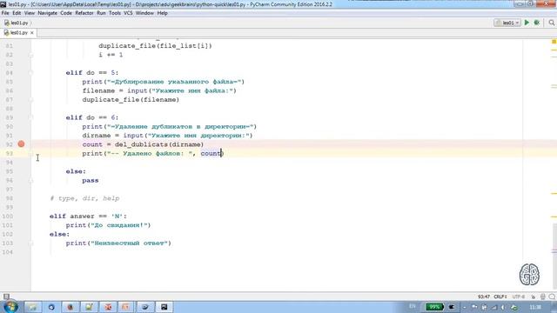Click the analysis status indicator atop scrollbar

point(554,42)
